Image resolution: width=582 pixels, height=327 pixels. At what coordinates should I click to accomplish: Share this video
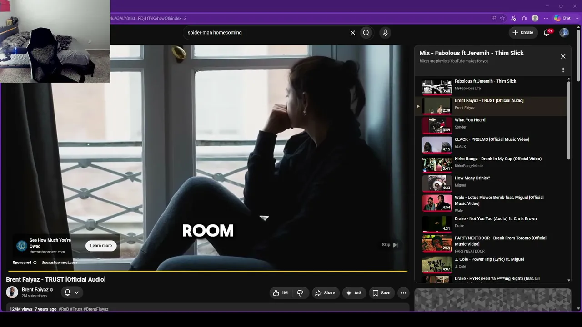point(325,293)
